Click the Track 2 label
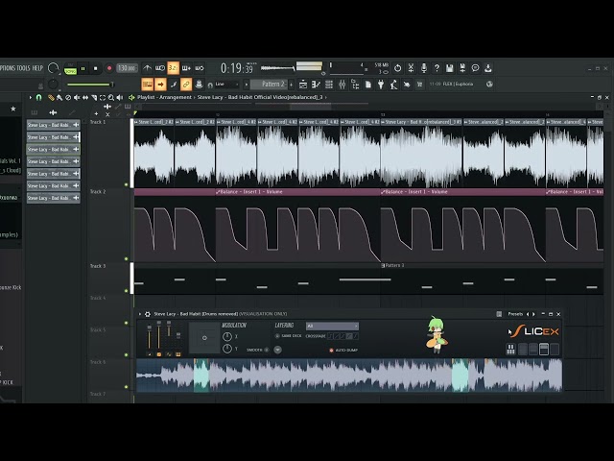The height and width of the screenshot is (461, 614). point(98,192)
